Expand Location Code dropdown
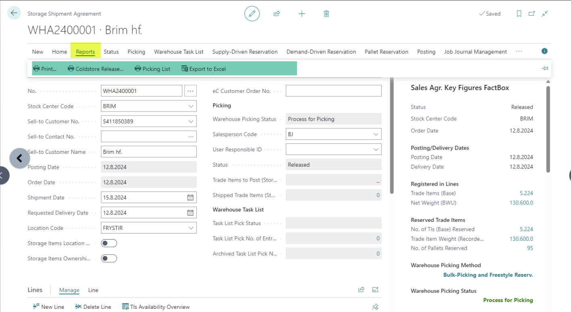Viewport: 571px width, 312px height. click(x=191, y=228)
